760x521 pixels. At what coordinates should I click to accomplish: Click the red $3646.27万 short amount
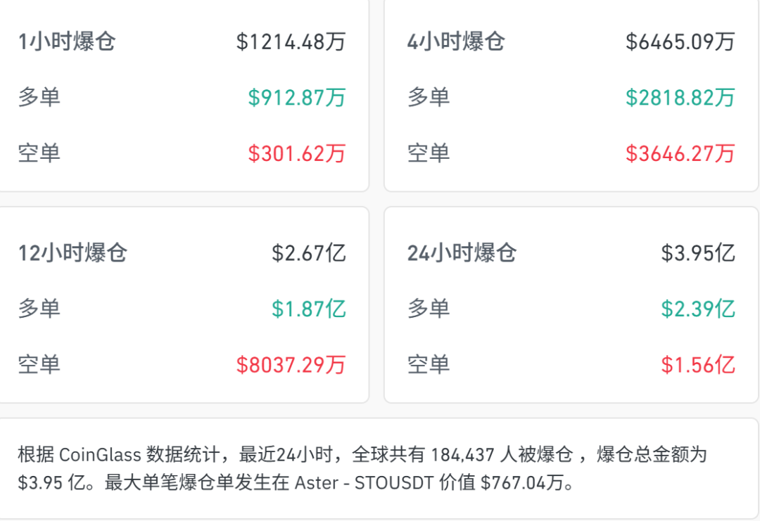[x=680, y=153]
